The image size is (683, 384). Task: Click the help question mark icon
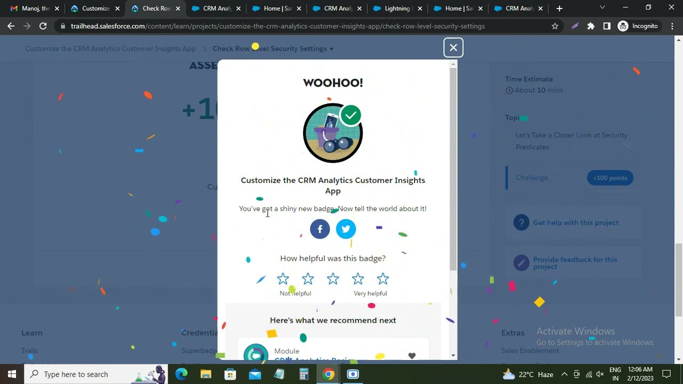pyautogui.click(x=521, y=222)
